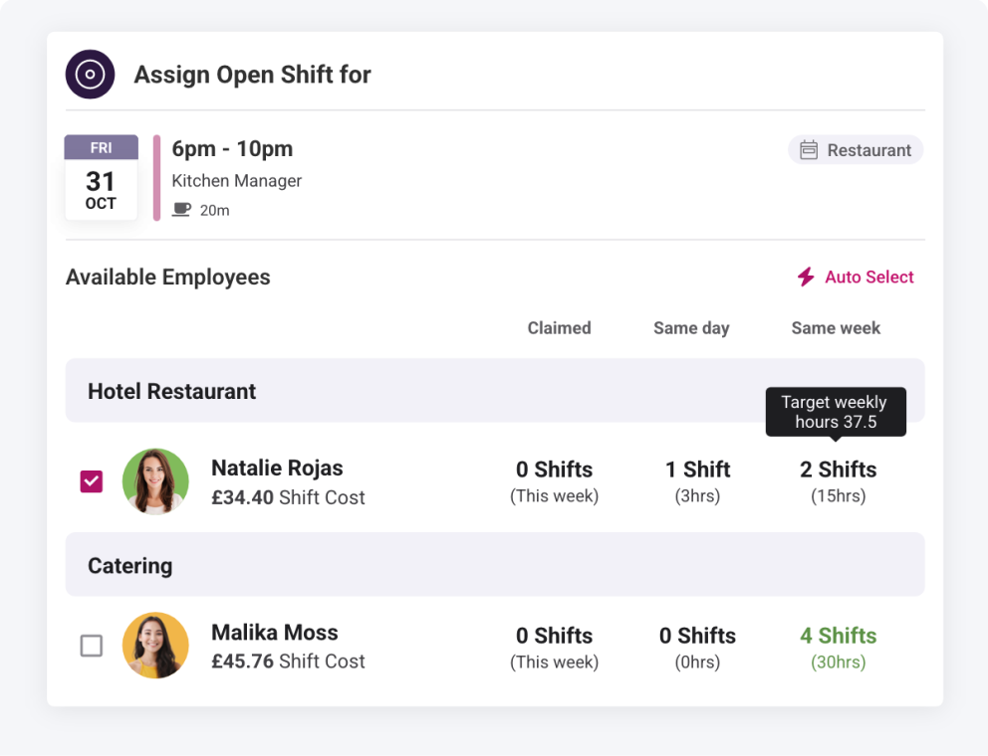Click the target logo icon in the header
The width and height of the screenshot is (988, 756).
[90, 74]
